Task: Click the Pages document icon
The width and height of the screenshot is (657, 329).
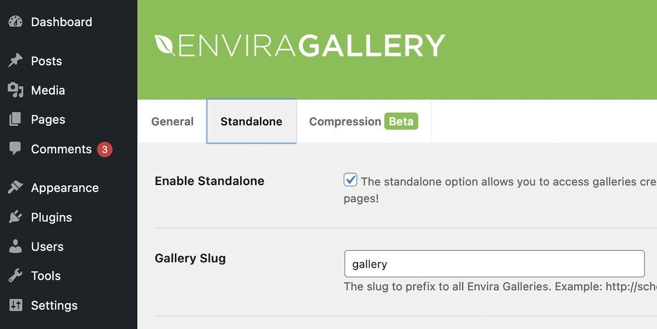Action: (x=16, y=119)
